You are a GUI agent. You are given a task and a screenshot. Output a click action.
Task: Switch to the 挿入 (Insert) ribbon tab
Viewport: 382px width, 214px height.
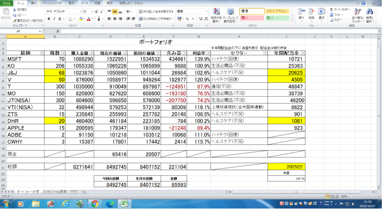click(34, 3)
